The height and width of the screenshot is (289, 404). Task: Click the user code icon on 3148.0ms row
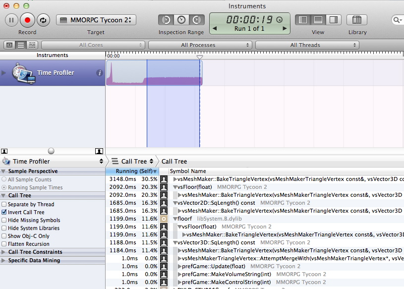click(x=164, y=179)
